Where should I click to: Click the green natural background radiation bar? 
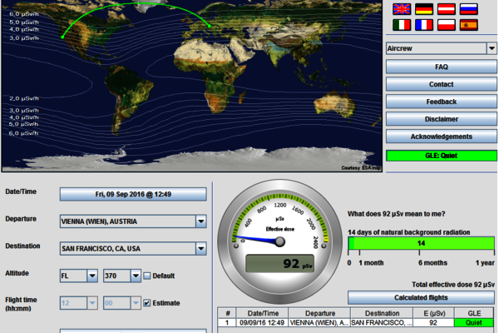click(421, 243)
